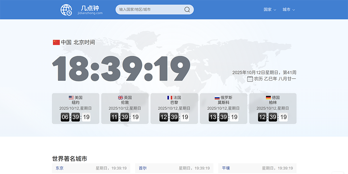Click the 几点钟 site title text
The image size is (348, 174).
pos(90,8)
